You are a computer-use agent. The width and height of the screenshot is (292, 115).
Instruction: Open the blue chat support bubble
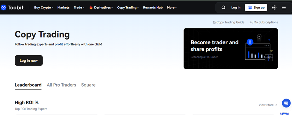[x=286, y=103]
